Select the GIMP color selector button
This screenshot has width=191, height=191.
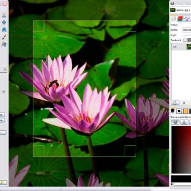tap(175, 122)
